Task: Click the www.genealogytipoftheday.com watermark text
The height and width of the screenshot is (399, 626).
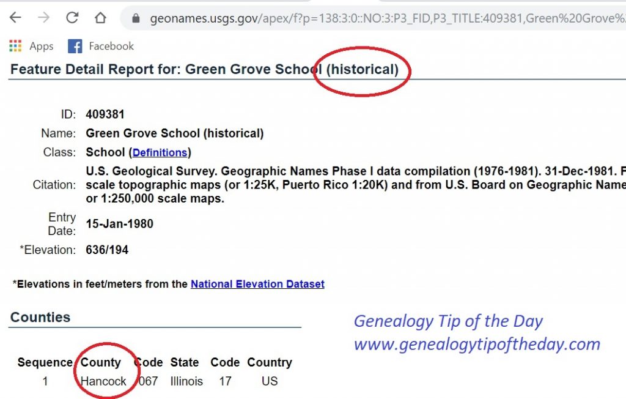Action: (477, 344)
